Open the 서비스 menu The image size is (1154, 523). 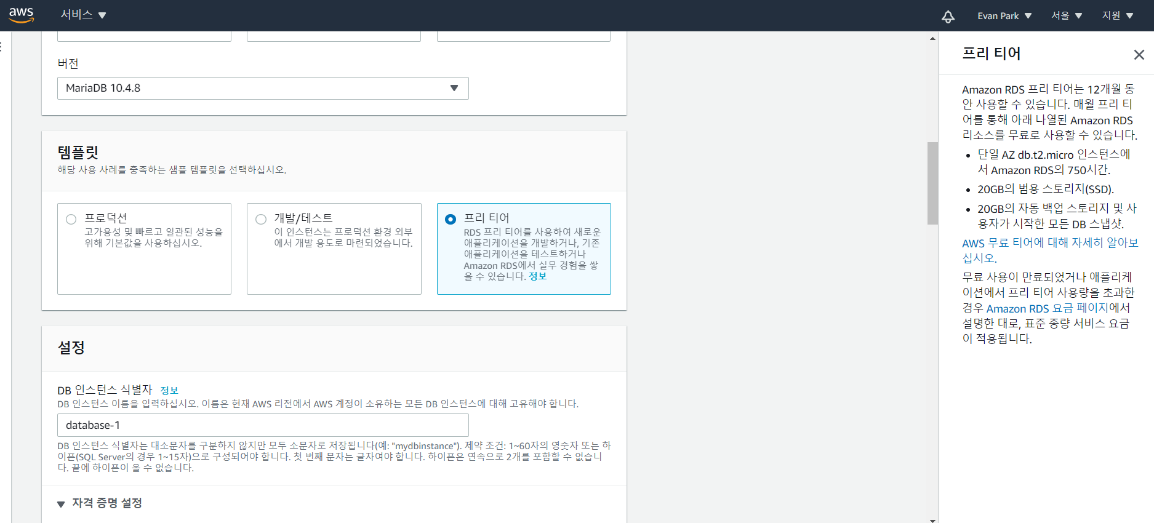(83, 15)
